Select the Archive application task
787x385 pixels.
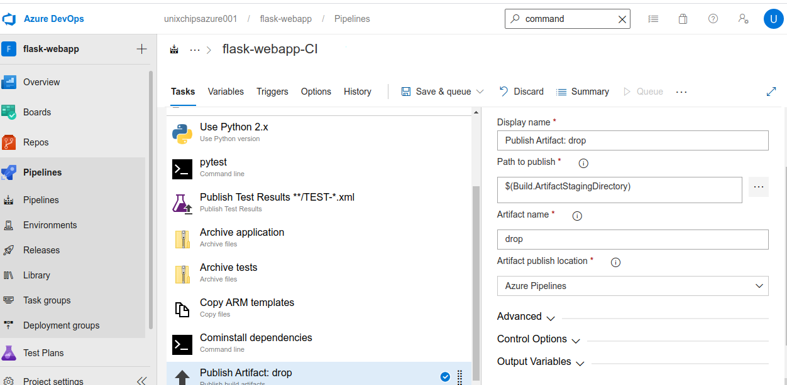(319, 238)
